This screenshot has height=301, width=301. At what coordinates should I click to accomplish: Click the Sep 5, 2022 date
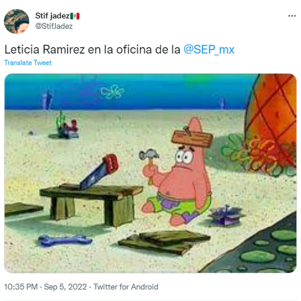pos(65,287)
